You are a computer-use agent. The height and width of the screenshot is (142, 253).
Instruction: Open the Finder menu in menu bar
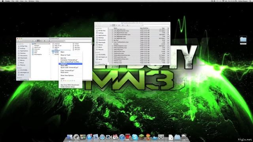[x=8, y=1]
